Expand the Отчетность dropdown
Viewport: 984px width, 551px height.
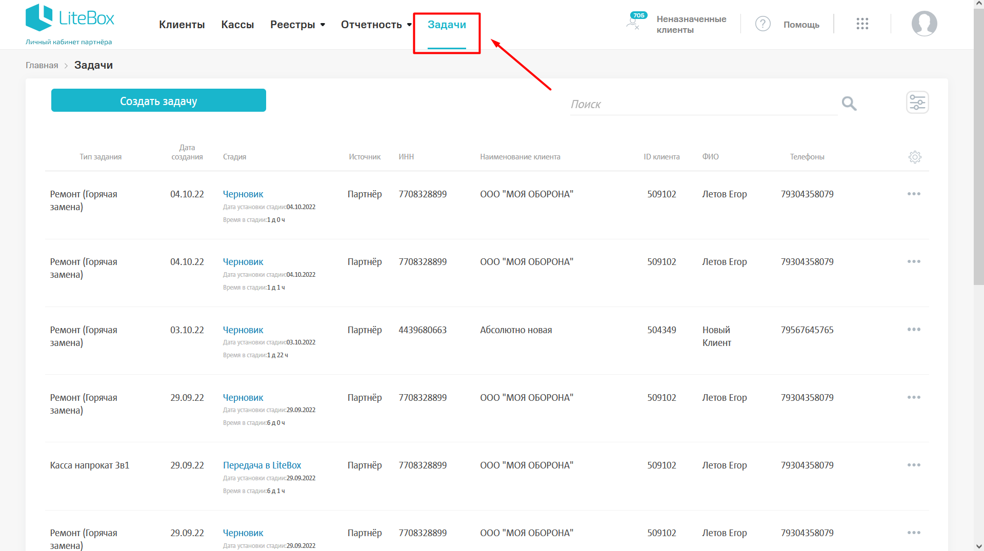tap(376, 25)
